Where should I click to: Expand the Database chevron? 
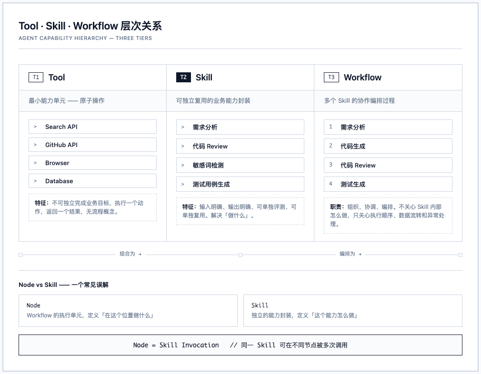(x=35, y=181)
